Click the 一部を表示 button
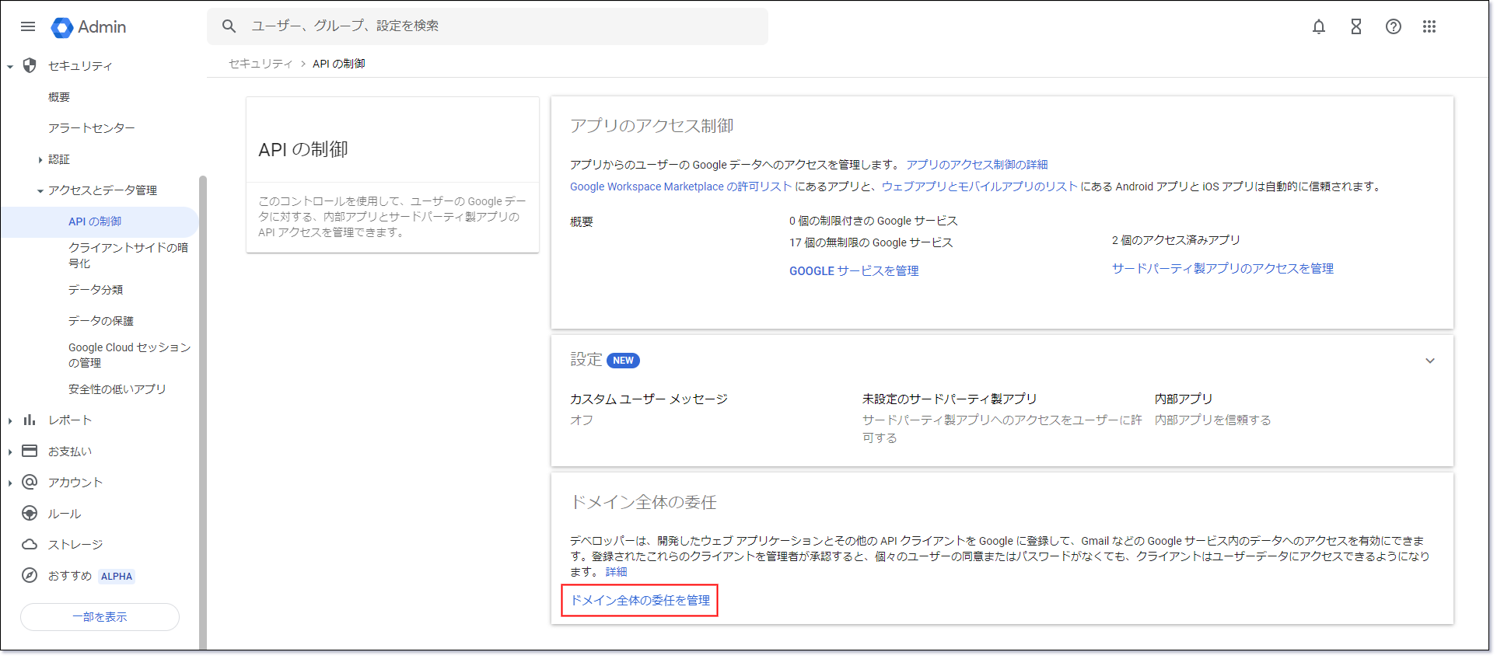 coord(100,617)
